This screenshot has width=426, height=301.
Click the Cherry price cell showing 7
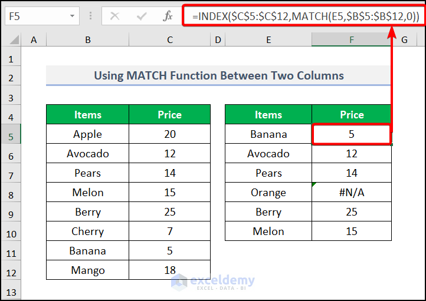coord(169,231)
